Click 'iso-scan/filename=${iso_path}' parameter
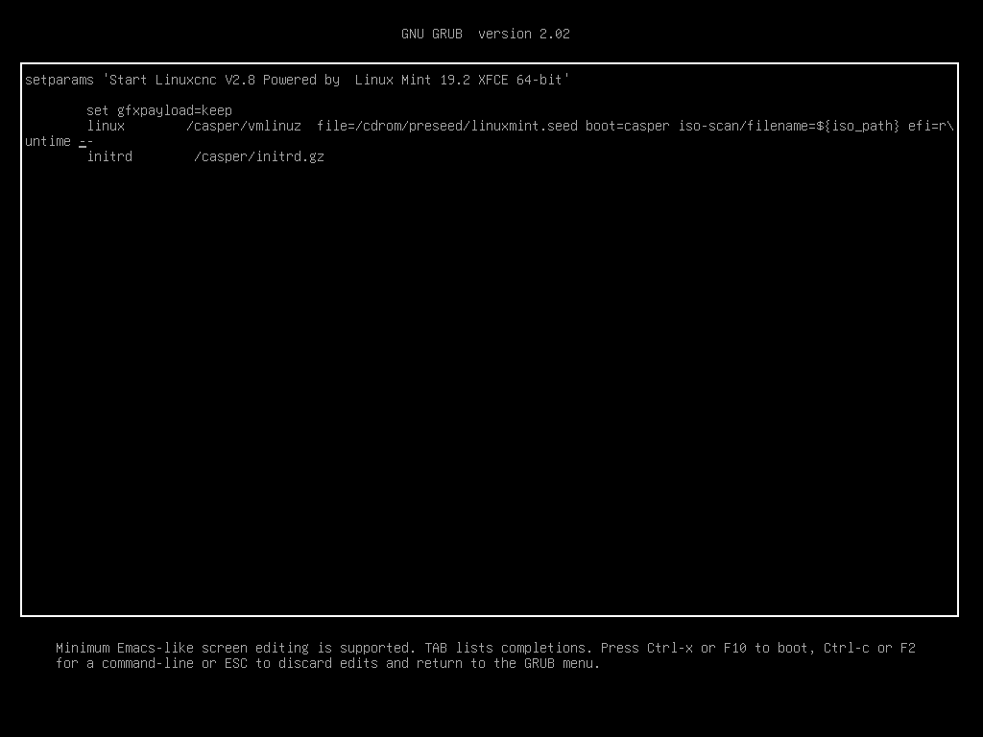This screenshot has width=983, height=737. (x=789, y=126)
